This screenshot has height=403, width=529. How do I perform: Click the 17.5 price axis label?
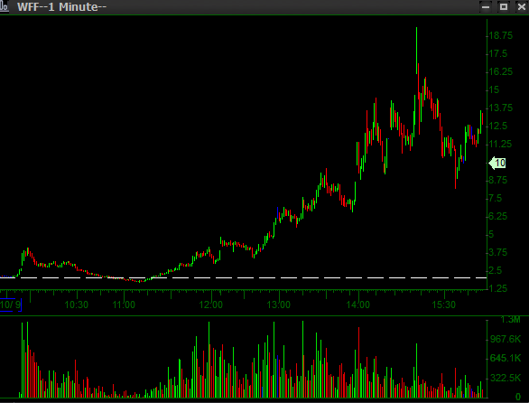[x=498, y=53]
